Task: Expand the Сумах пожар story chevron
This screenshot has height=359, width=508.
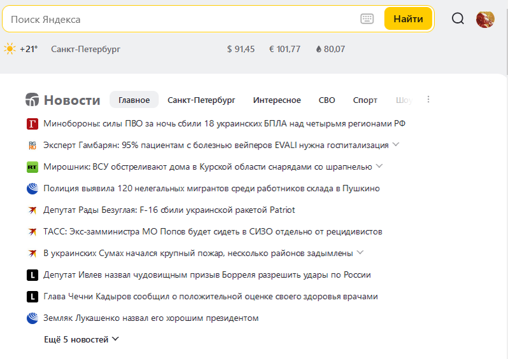Action: [360, 252]
